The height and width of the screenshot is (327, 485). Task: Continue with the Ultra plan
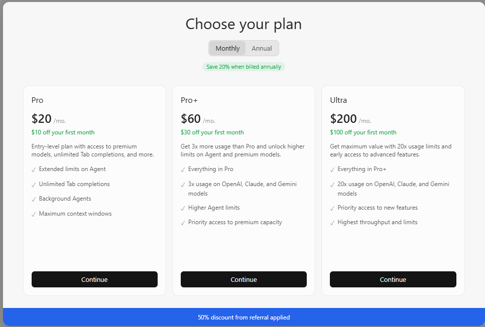click(x=393, y=279)
